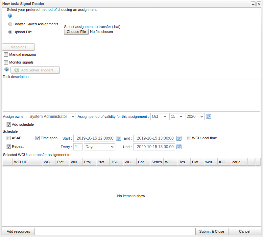Enable the WCU local time checkbox

(189, 138)
